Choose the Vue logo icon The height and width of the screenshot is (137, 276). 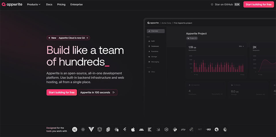[91, 130]
